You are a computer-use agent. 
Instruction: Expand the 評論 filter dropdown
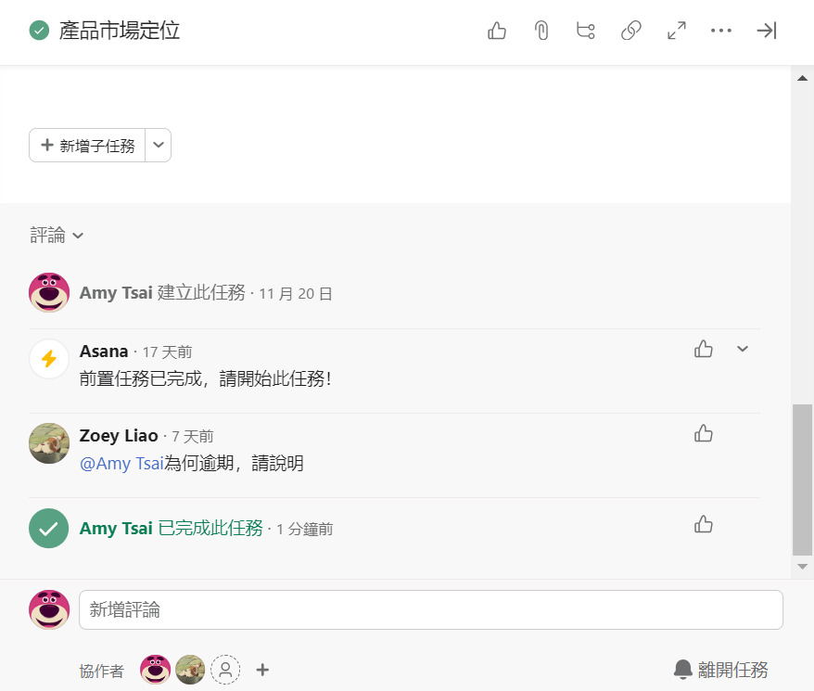click(x=56, y=236)
